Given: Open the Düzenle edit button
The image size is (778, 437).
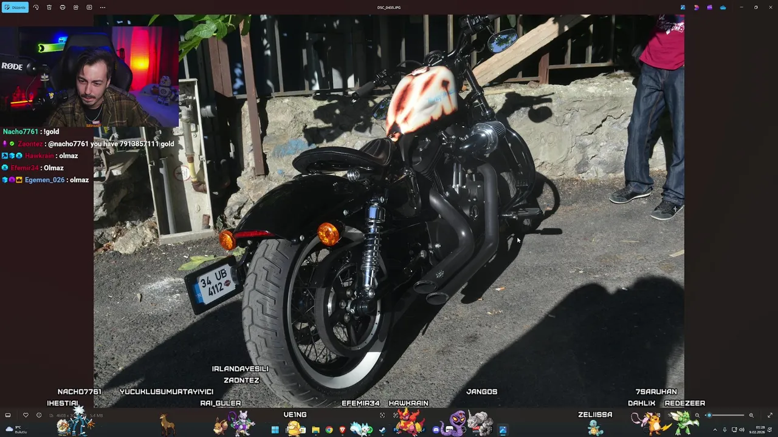Looking at the screenshot, I should (15, 7).
